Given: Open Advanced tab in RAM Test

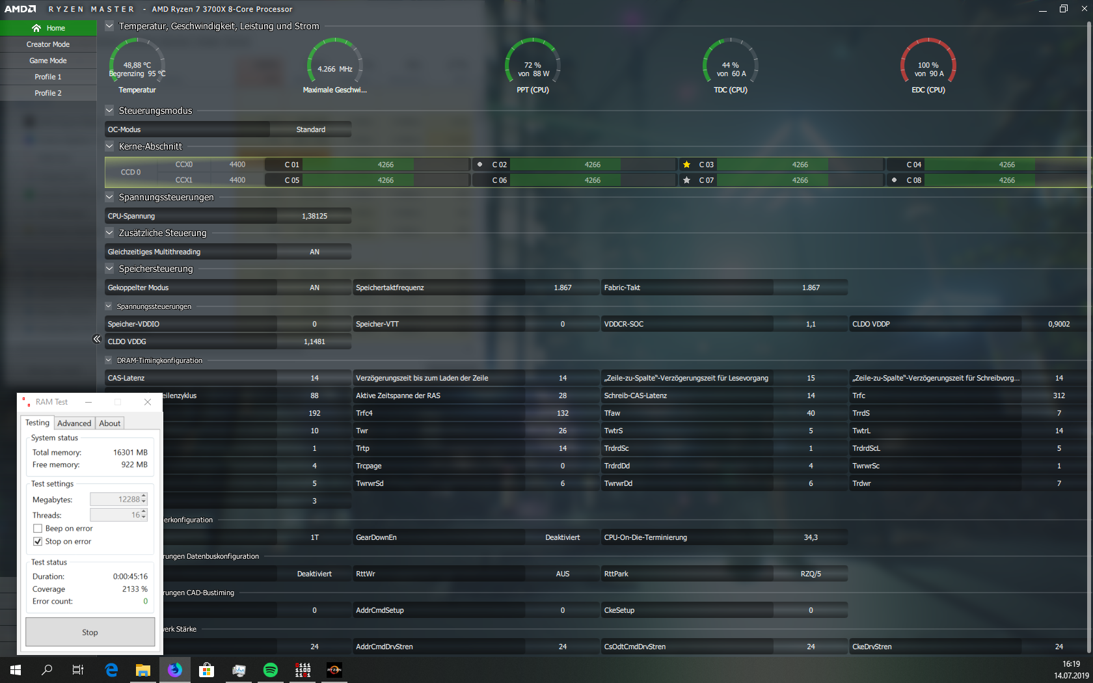Looking at the screenshot, I should coord(74,423).
